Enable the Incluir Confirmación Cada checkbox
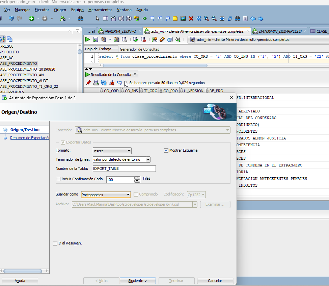329x286 pixels. coord(58,179)
